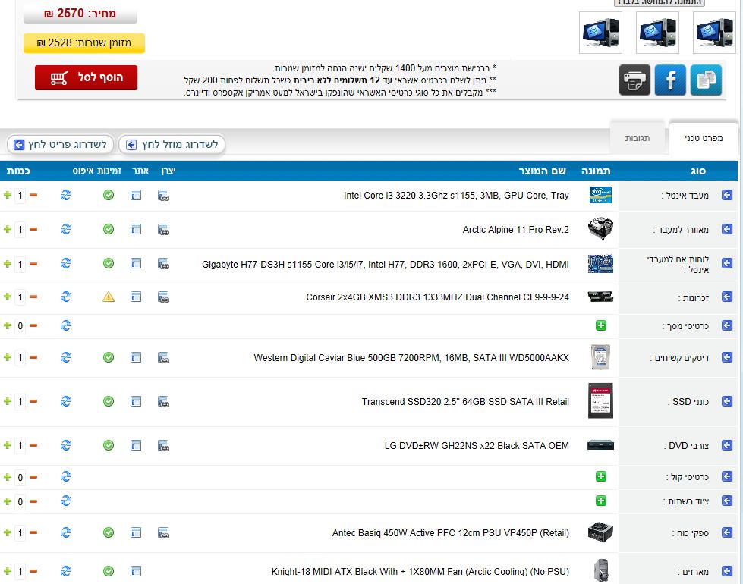Click the לשדרוג מוזל לחץ button

tap(172, 144)
